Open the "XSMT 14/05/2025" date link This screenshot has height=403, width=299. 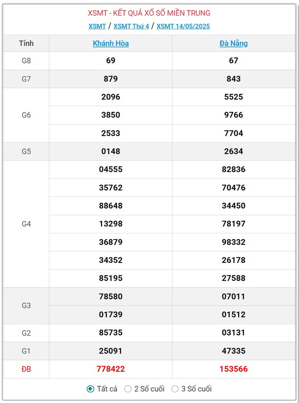[x=183, y=26]
